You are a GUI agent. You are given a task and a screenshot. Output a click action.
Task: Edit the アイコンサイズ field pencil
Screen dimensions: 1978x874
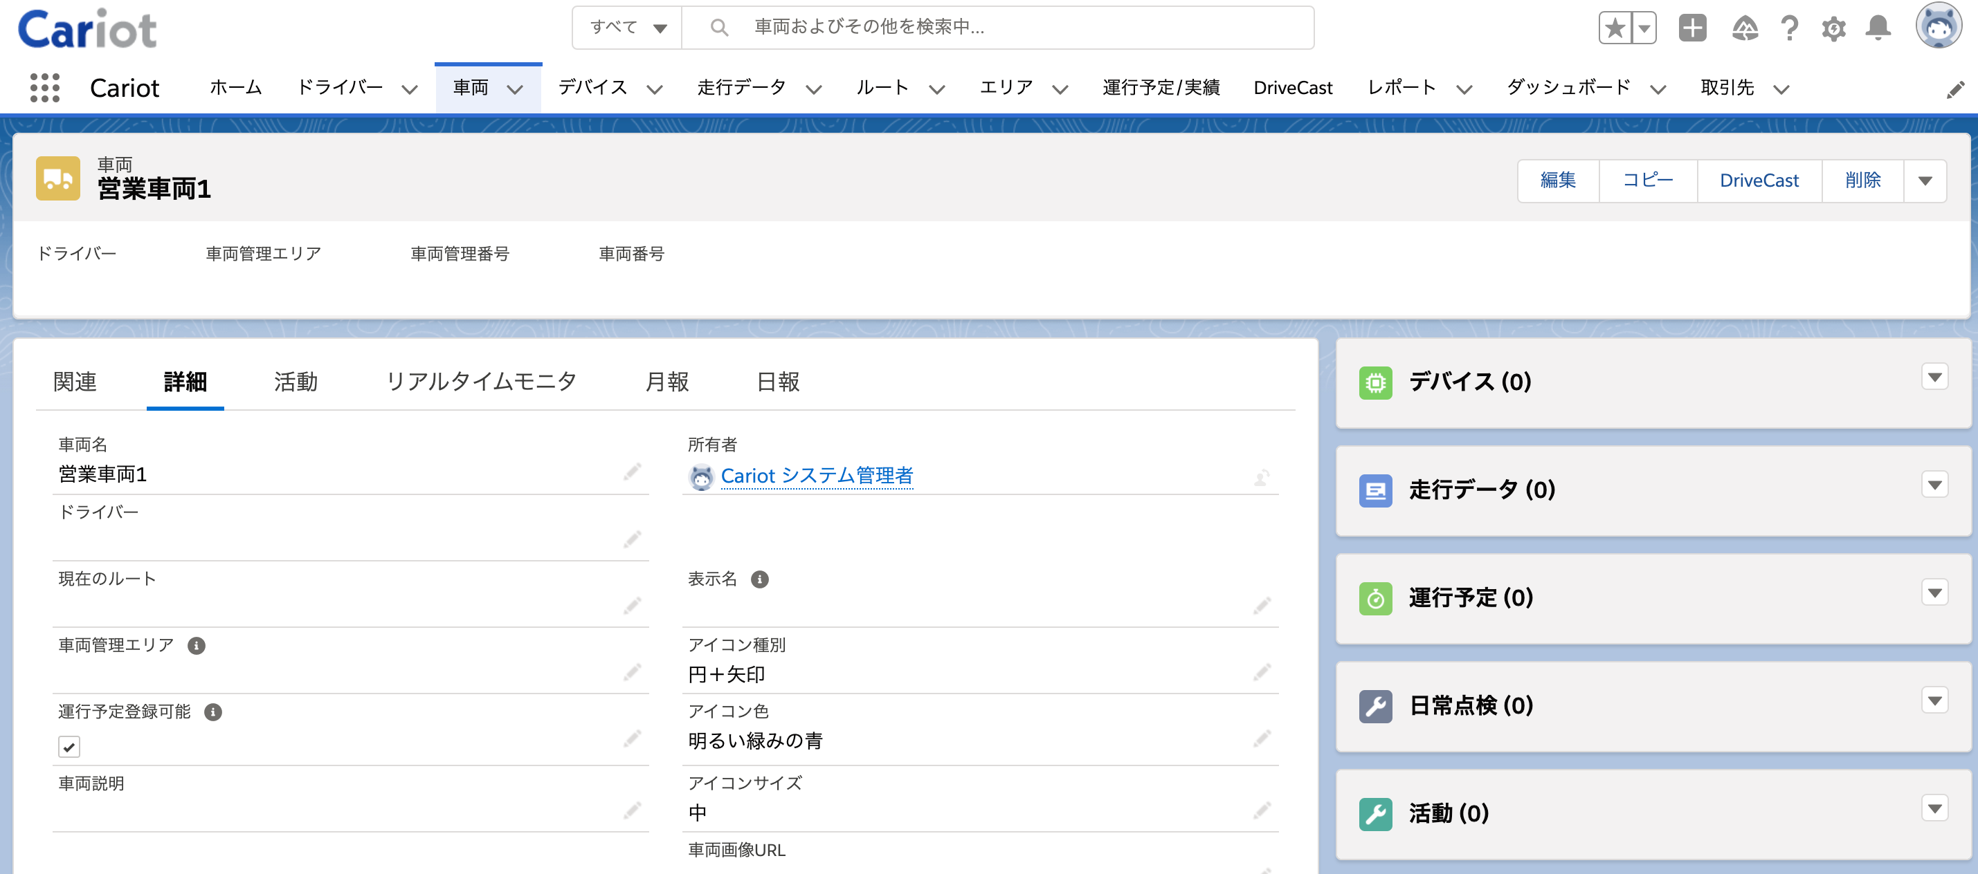[1262, 810]
